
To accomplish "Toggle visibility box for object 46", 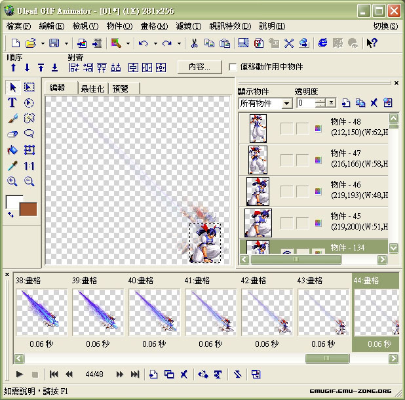I will tap(286, 191).
